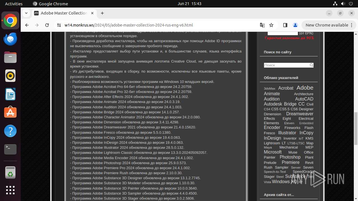
Task: Open the Bridge tag link
Action: click(290, 104)
